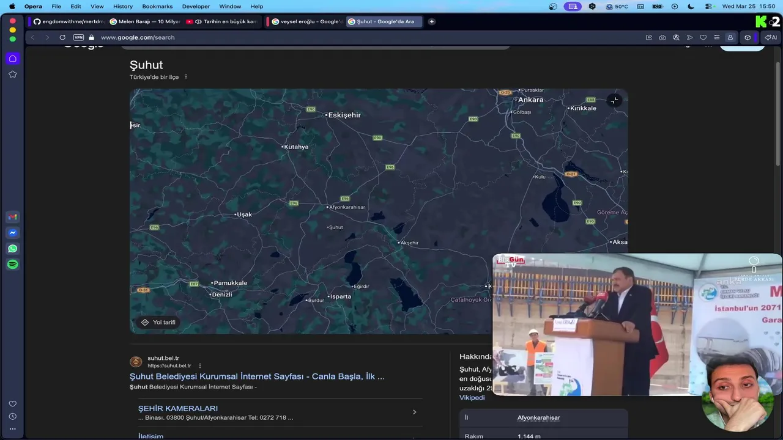Open the Opera start page home icon

click(12, 58)
